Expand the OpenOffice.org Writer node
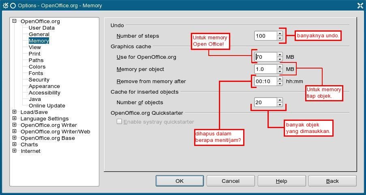Viewport: 366px width, 195px height. click(15, 125)
